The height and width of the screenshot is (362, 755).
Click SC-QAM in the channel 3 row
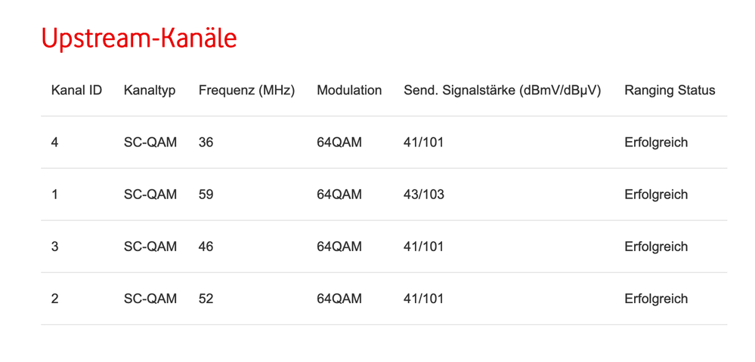(150, 247)
